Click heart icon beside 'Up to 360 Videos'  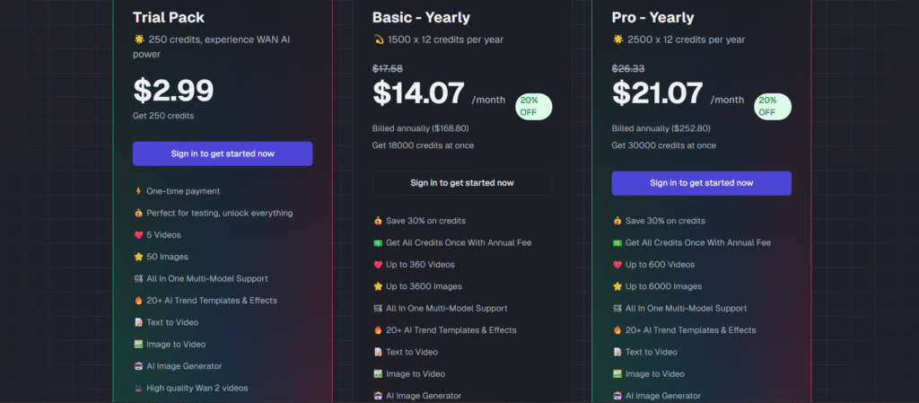[x=378, y=265]
